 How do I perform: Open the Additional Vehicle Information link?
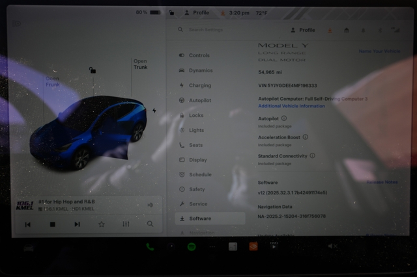click(291, 106)
